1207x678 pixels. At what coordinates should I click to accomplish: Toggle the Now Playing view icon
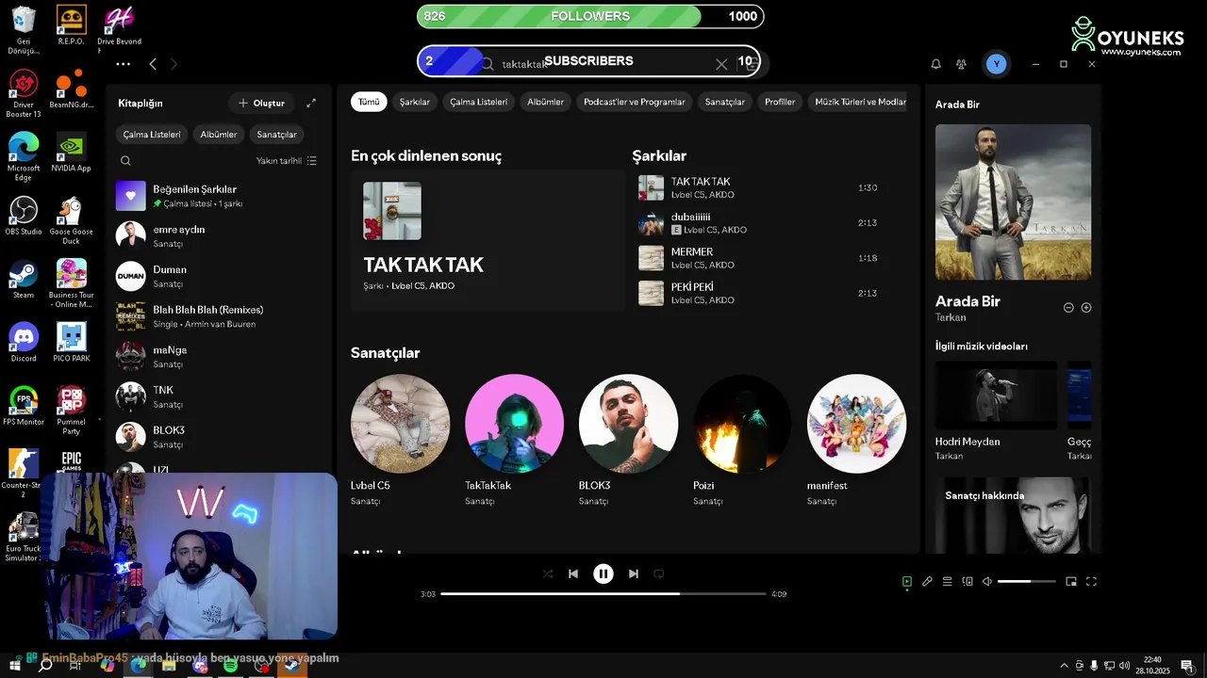[x=907, y=582]
